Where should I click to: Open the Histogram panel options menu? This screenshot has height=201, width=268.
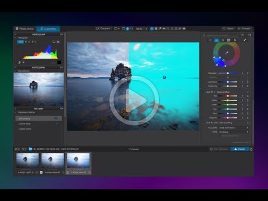click(x=61, y=35)
